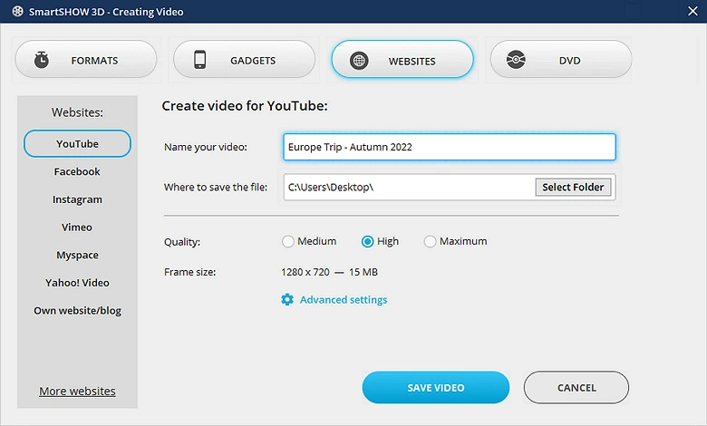Open the Formats tab

[x=86, y=60]
